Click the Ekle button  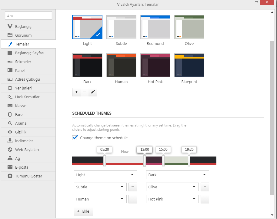[x=83, y=211]
